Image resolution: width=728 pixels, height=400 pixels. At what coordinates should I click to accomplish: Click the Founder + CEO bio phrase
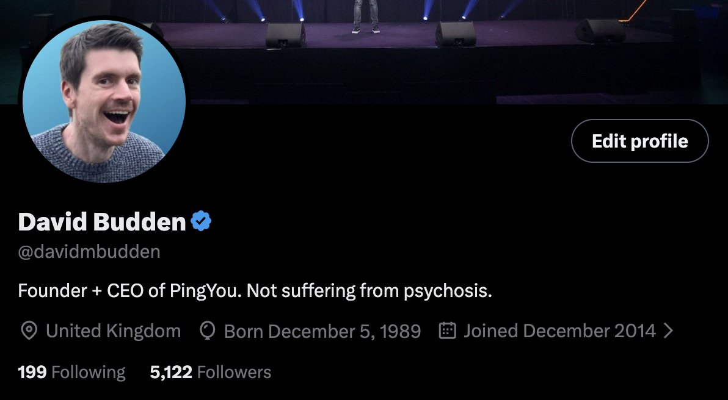81,291
